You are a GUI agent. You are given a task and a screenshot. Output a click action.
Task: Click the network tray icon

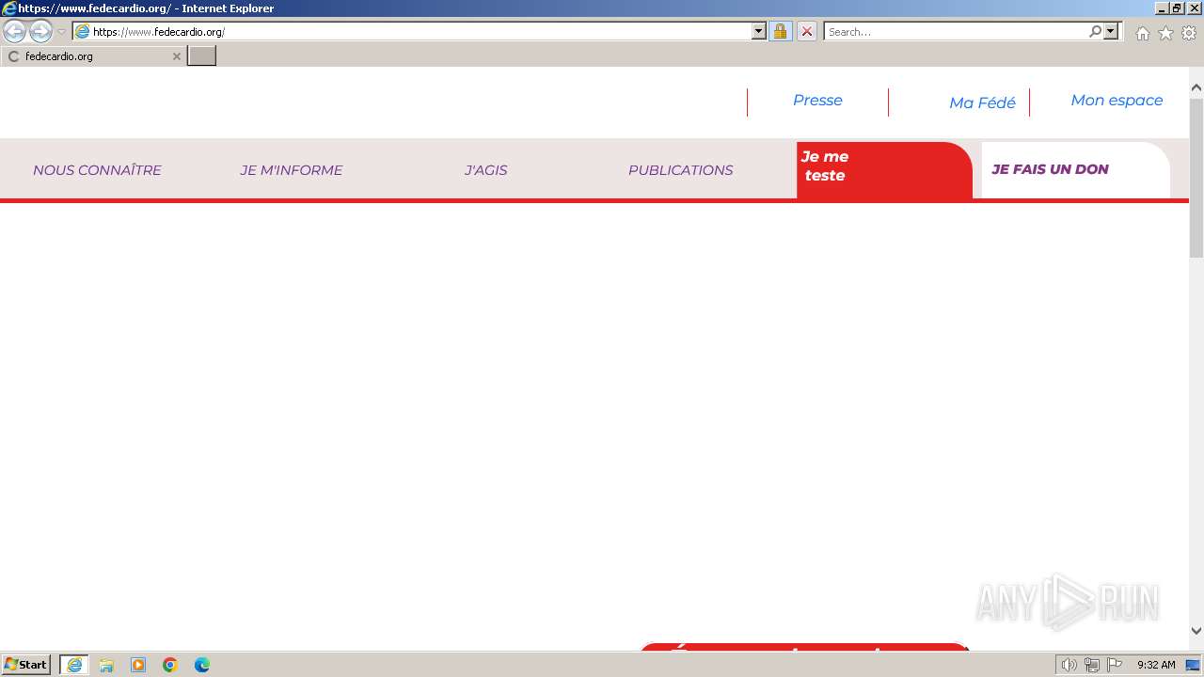click(x=1092, y=665)
